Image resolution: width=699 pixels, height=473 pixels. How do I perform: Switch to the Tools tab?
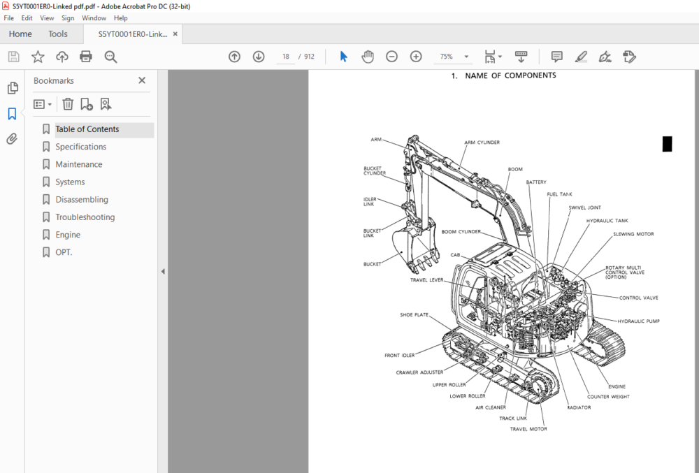[57, 34]
